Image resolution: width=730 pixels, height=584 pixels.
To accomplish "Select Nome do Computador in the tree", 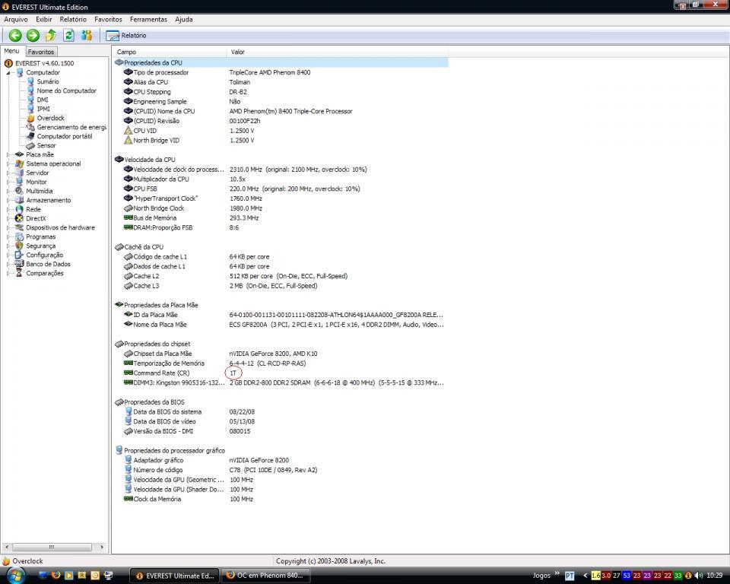I will tap(67, 90).
